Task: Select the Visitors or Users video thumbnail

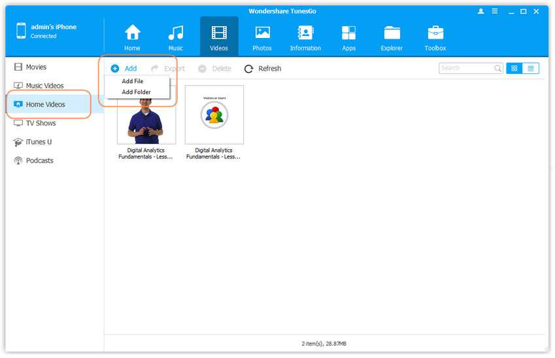Action: click(214, 115)
